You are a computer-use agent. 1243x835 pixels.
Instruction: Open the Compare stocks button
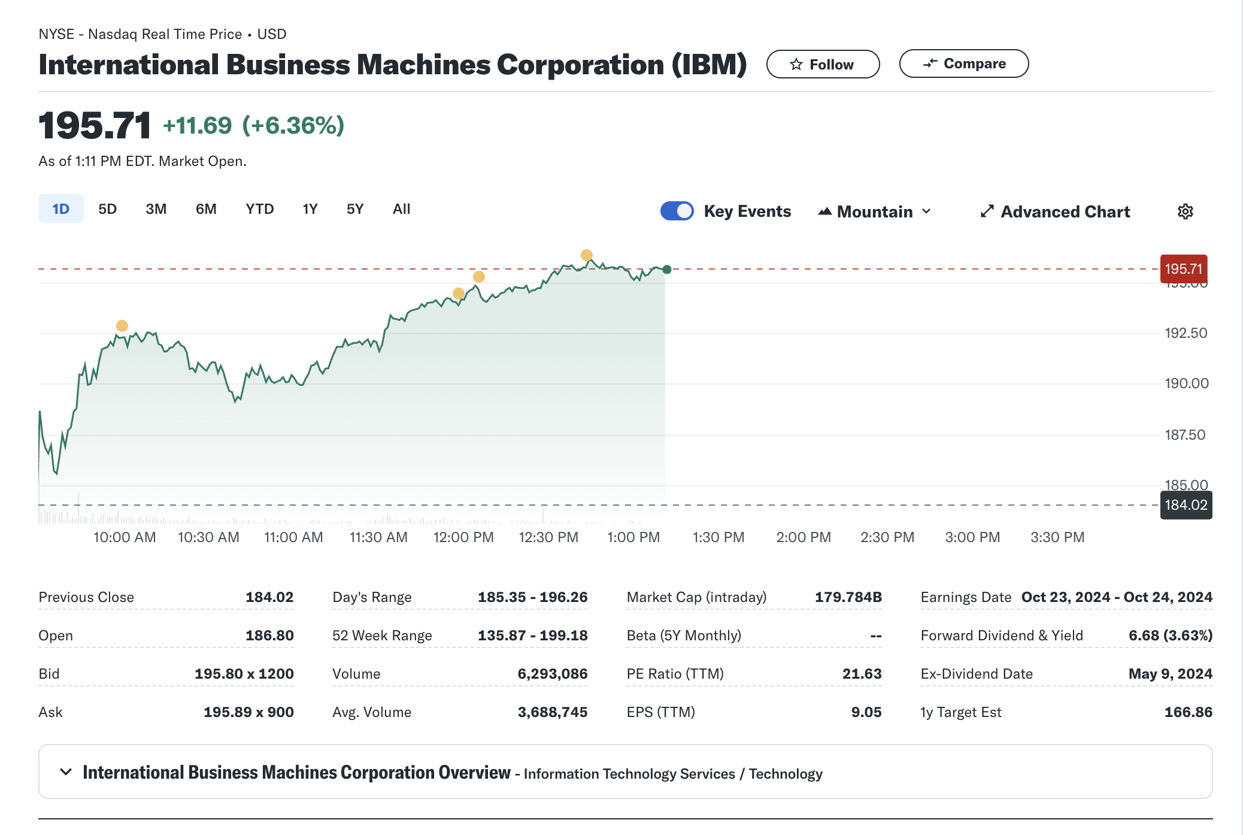963,63
